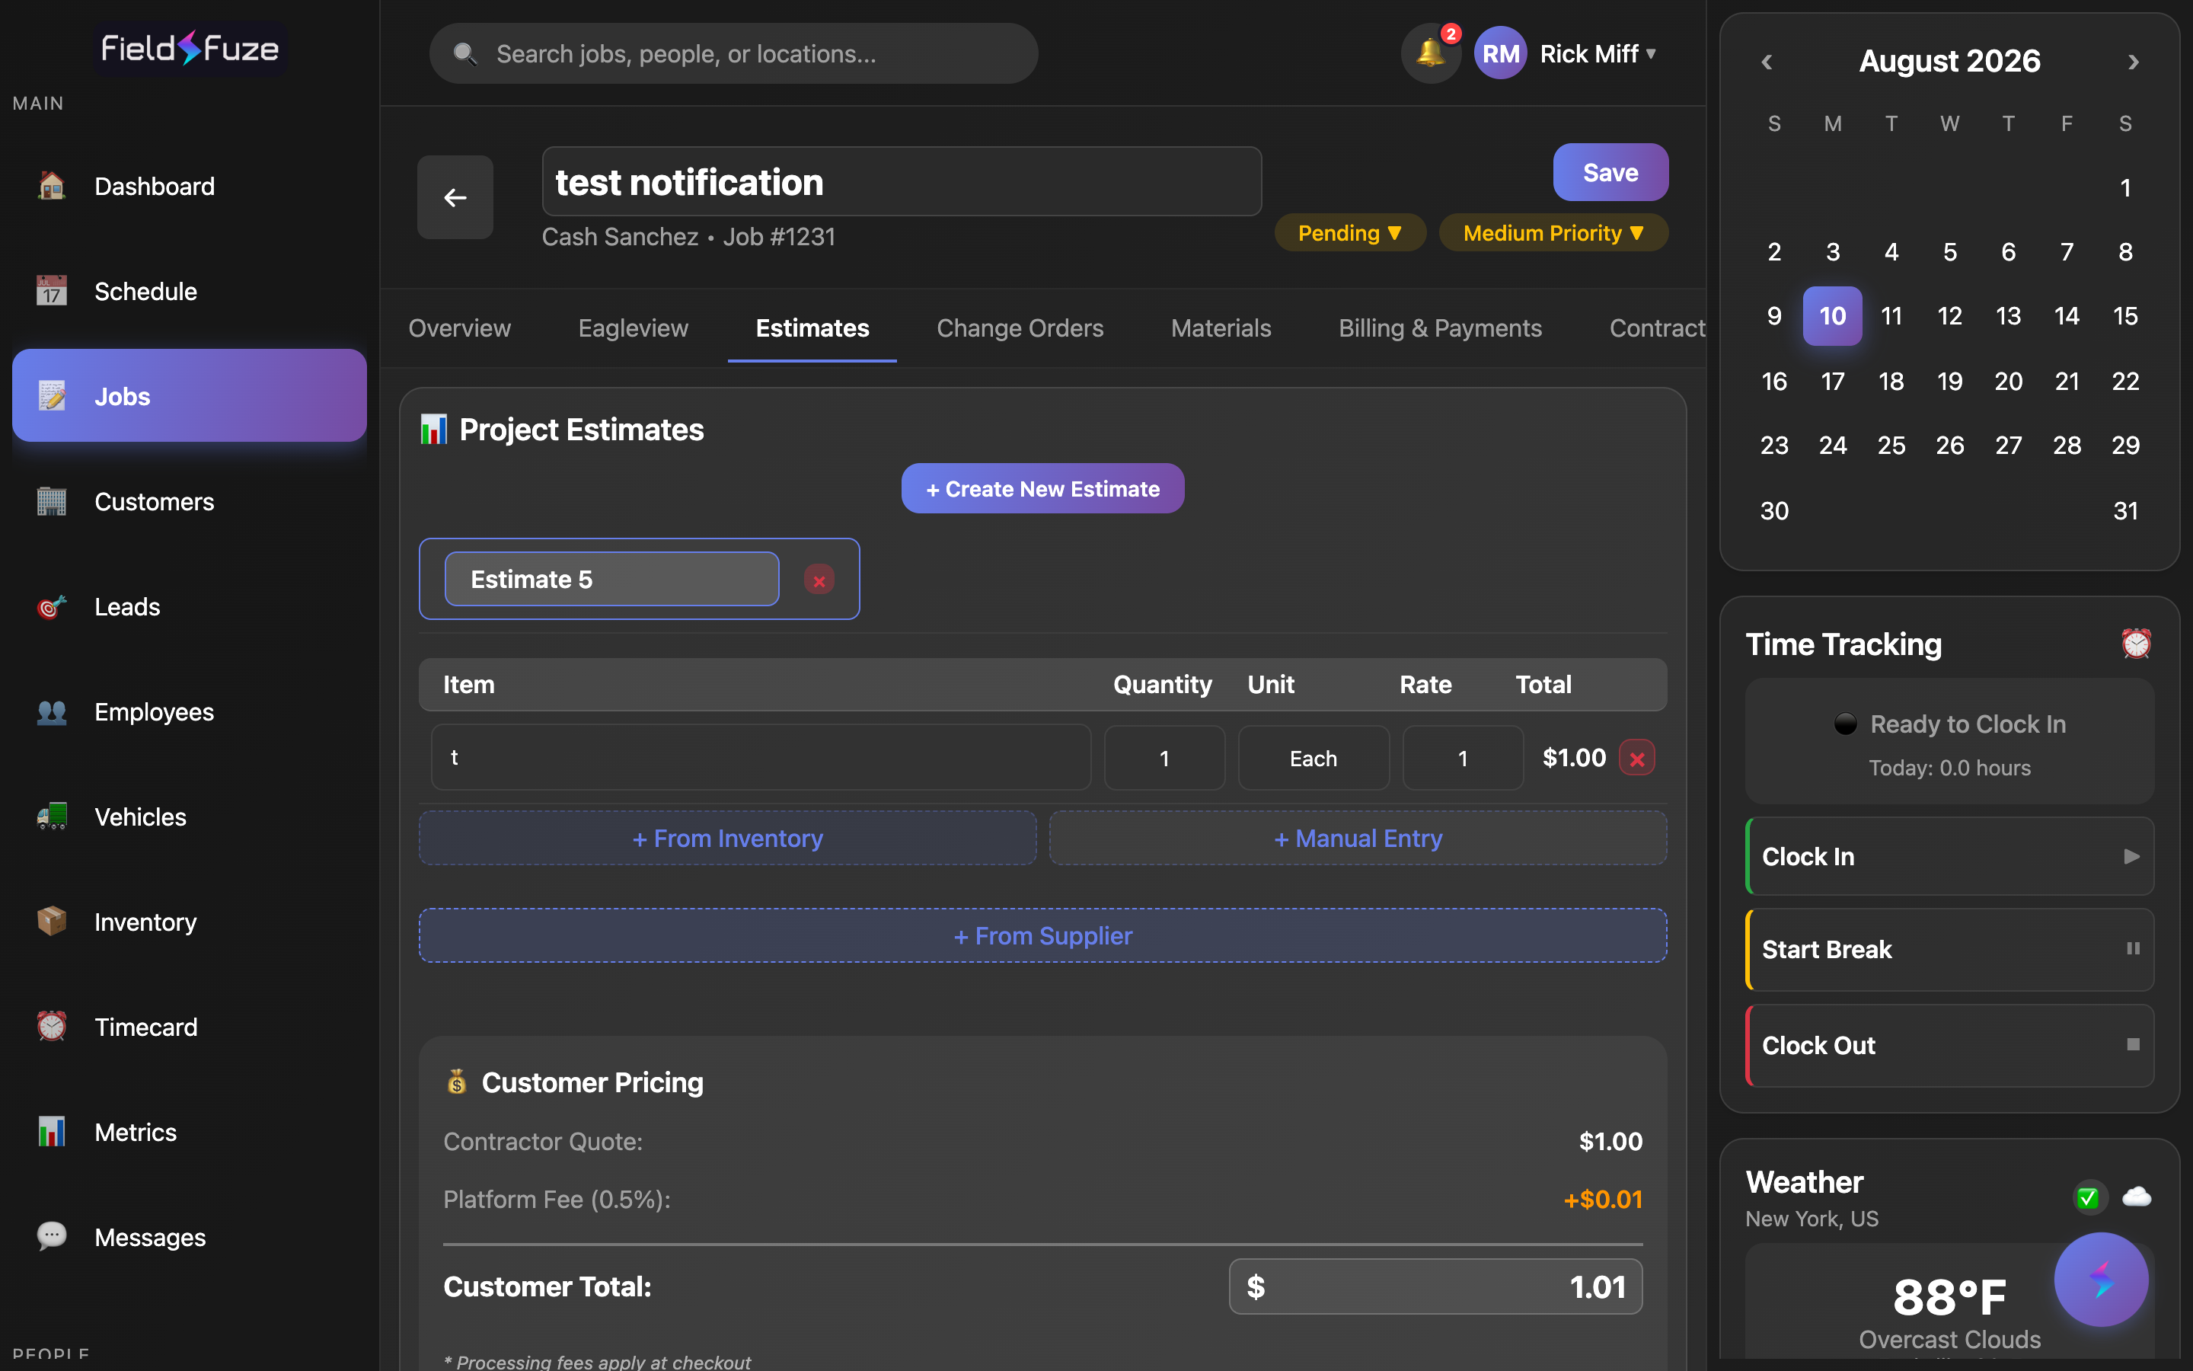This screenshot has height=1371, width=2193.
Task: Click the Clock In button
Action: (x=1949, y=856)
